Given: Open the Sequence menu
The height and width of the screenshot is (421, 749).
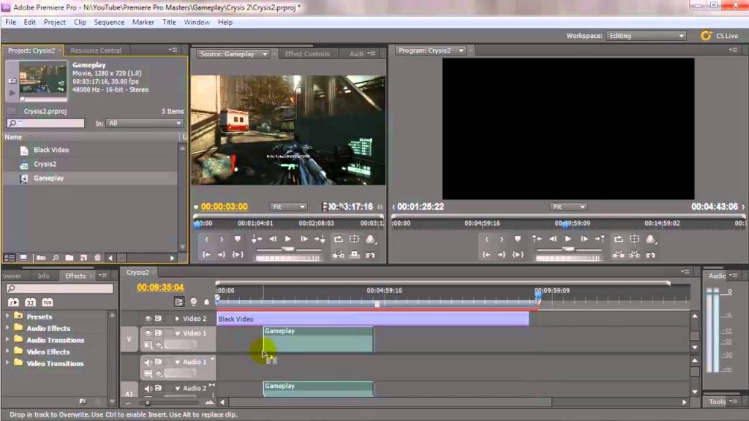Looking at the screenshot, I should [109, 22].
